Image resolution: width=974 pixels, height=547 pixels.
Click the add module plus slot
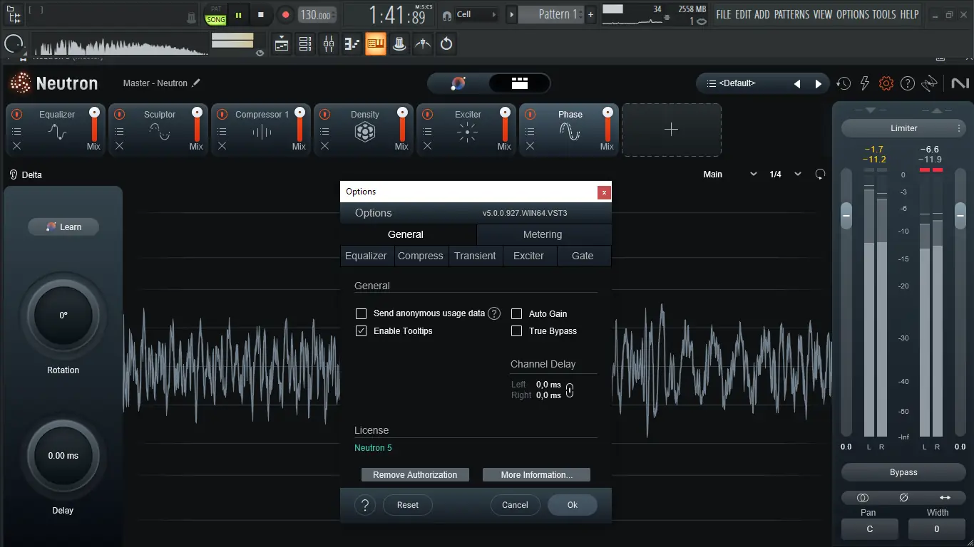tap(671, 130)
